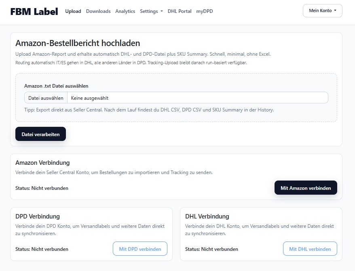Expand the Mein Konto account dropdown
This screenshot has height=271, width=355.
(x=322, y=11)
